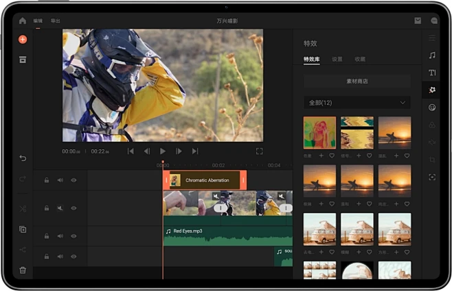The height and width of the screenshot is (291, 452).
Task: Delete selection with trash icon
Action: [x=23, y=270]
